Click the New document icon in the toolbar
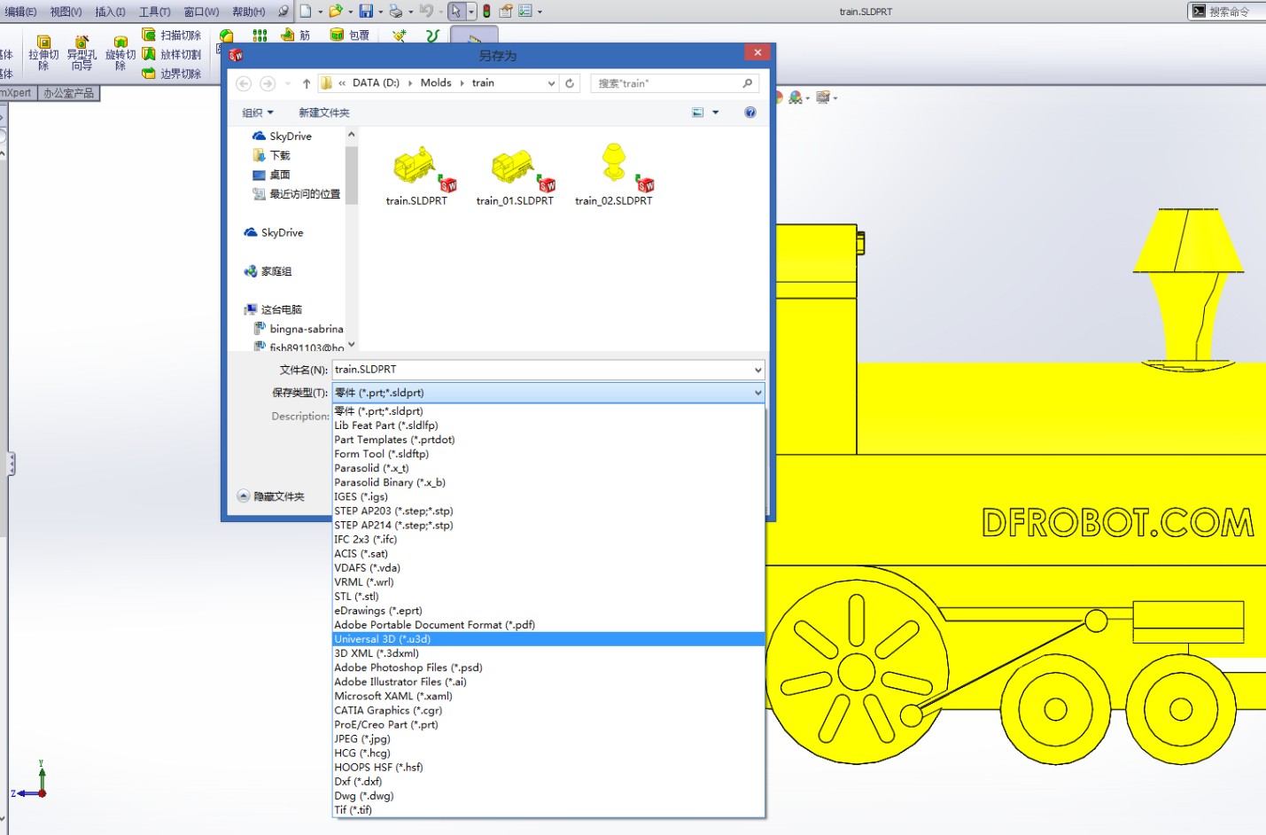This screenshot has height=835, width=1266. [x=306, y=11]
